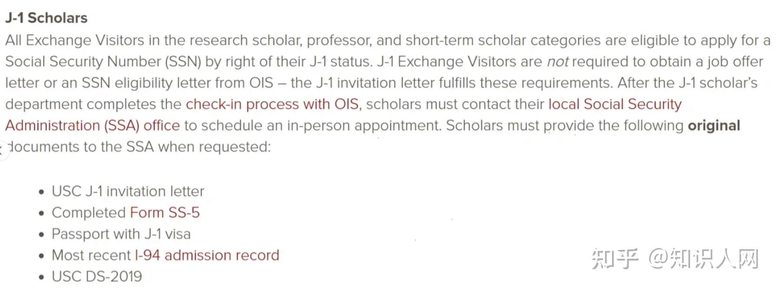Click the 'Social Security Number (SSN)' phrase
This screenshot has height=290, width=779.
point(103,62)
